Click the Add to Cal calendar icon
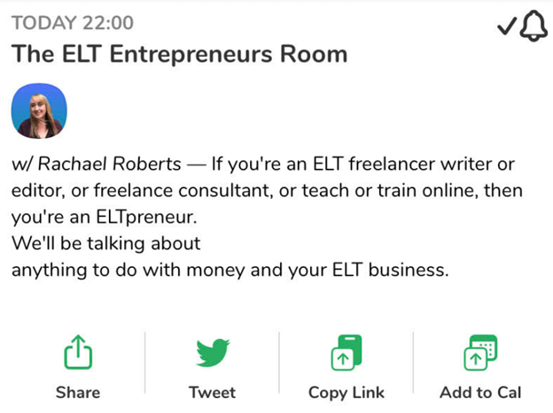 pos(480,354)
